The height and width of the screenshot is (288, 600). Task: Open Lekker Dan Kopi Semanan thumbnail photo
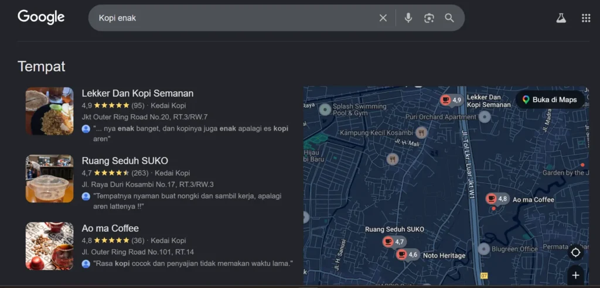point(49,111)
